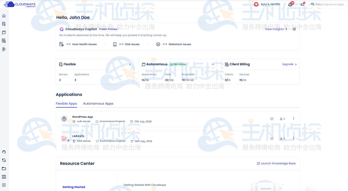Open the LARAVEL application name link
348x191 pixels.
78,136
